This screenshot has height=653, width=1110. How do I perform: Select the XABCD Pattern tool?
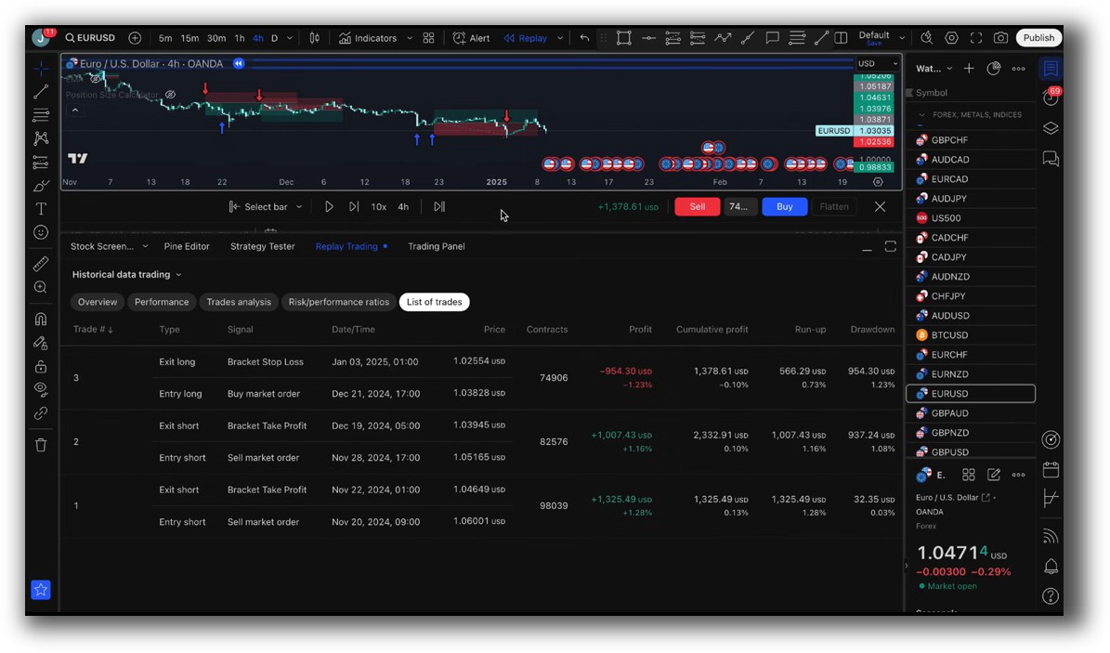click(41, 137)
